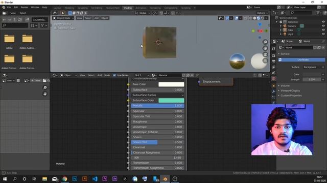Switch to the UV Editing workspace tab
This screenshot has height=183, width=327.
97,8
